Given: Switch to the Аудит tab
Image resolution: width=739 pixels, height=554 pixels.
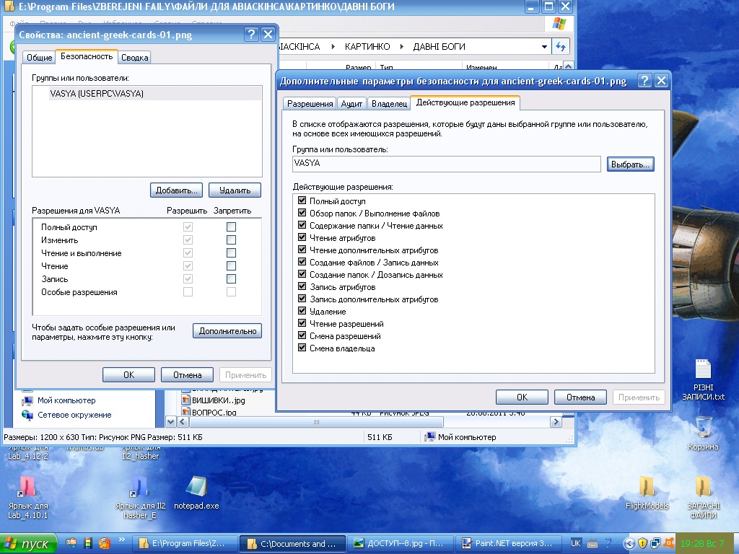Looking at the screenshot, I should [351, 104].
